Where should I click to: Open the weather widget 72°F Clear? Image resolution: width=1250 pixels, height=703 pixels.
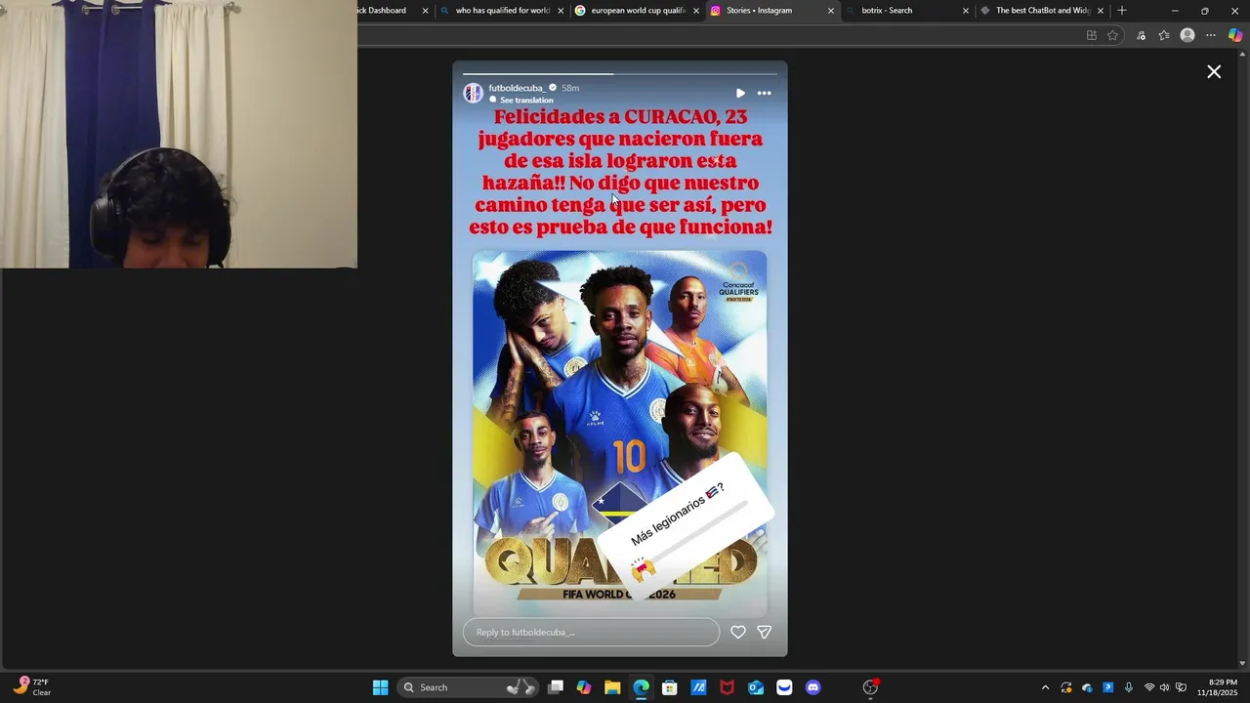[32, 687]
